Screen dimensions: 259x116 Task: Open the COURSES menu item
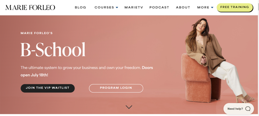(104, 7)
